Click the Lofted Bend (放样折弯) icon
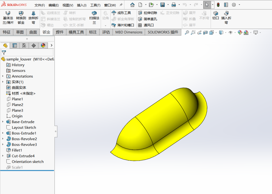 coord(33,18)
